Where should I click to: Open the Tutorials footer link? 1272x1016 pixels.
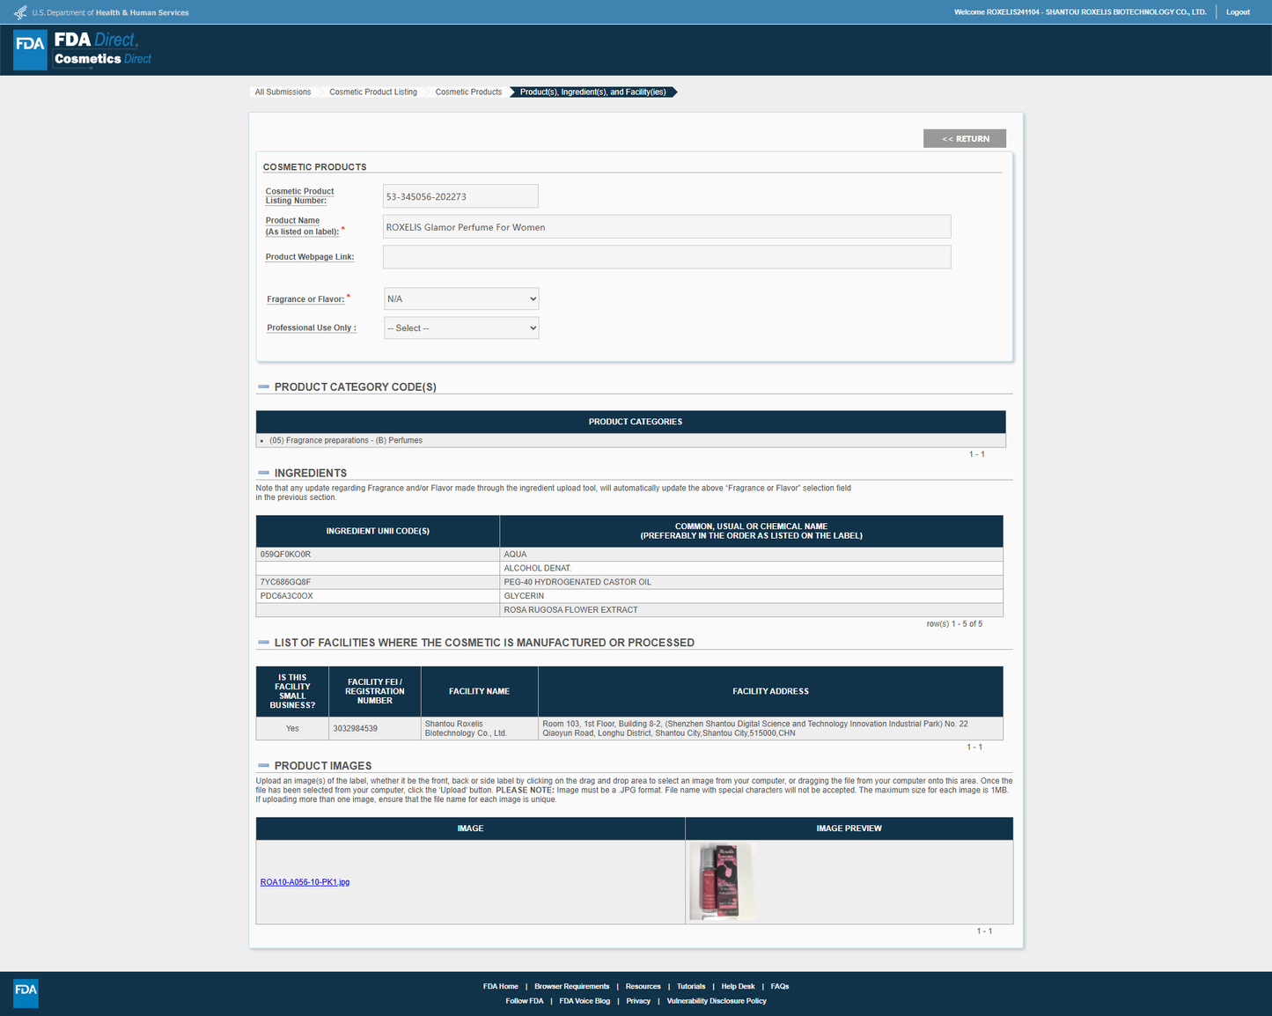691,986
